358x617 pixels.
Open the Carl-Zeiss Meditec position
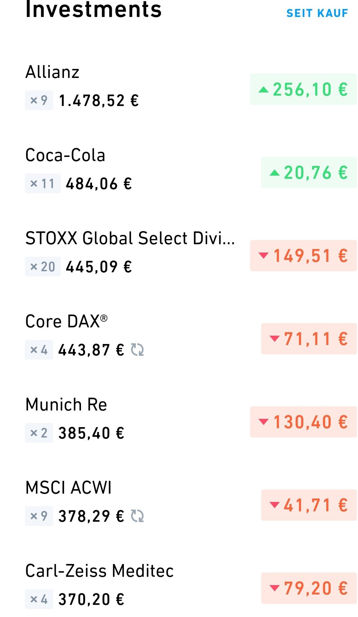point(100,571)
